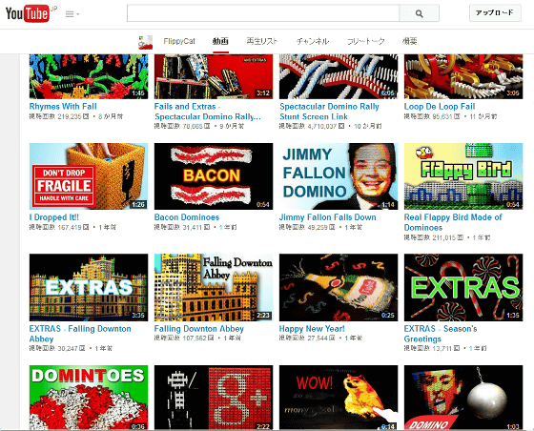
Task: Play the Fails and Extras thumbnail
Action: pyautogui.click(x=214, y=76)
